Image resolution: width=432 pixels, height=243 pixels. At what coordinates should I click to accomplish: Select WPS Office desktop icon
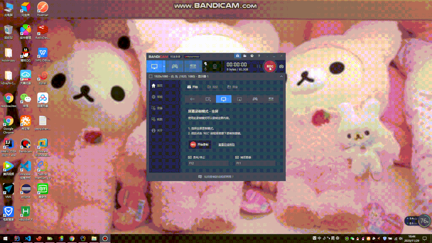point(43,54)
